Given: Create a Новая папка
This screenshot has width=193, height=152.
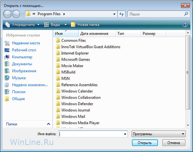Looking at the screenshot, I should tap(85, 25).
